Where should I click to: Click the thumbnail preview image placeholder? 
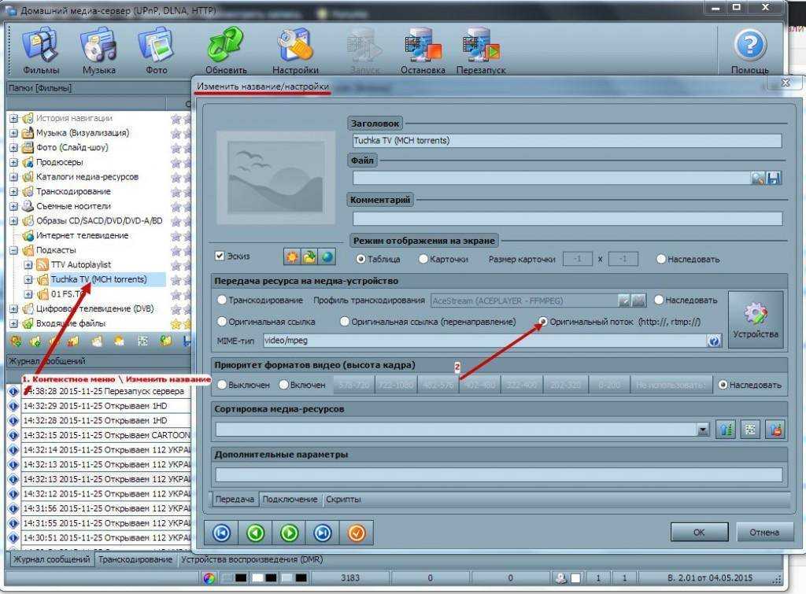pos(275,177)
